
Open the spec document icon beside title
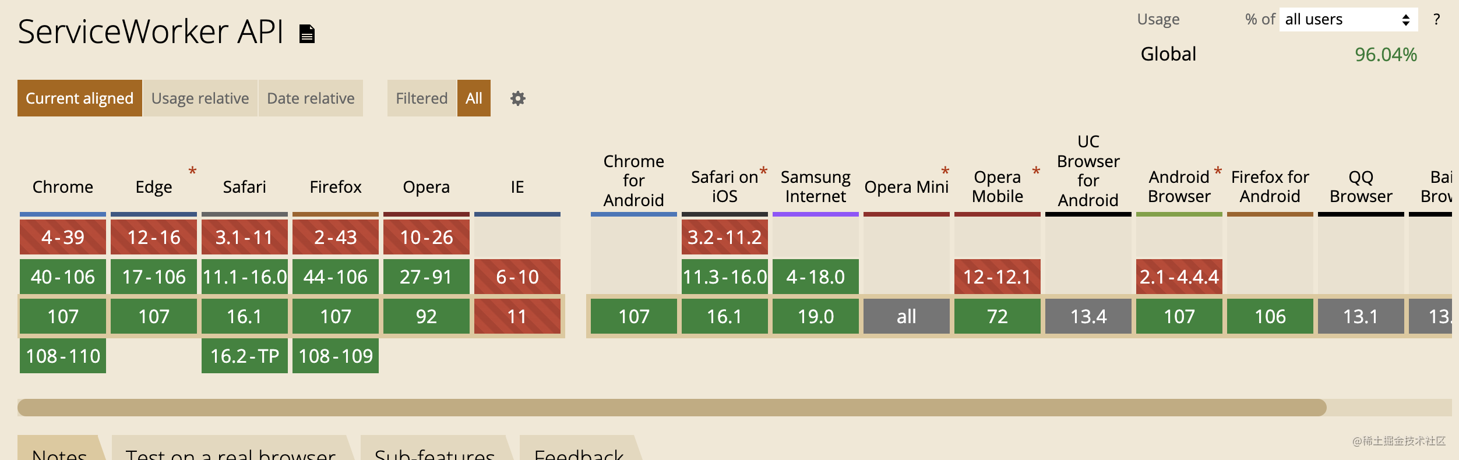click(x=307, y=34)
